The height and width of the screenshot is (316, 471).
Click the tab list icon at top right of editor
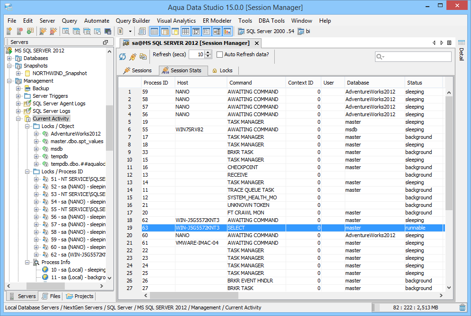(449, 43)
